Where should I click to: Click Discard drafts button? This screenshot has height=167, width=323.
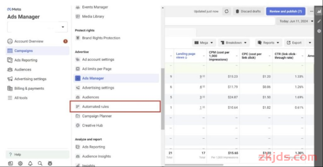[248, 11]
